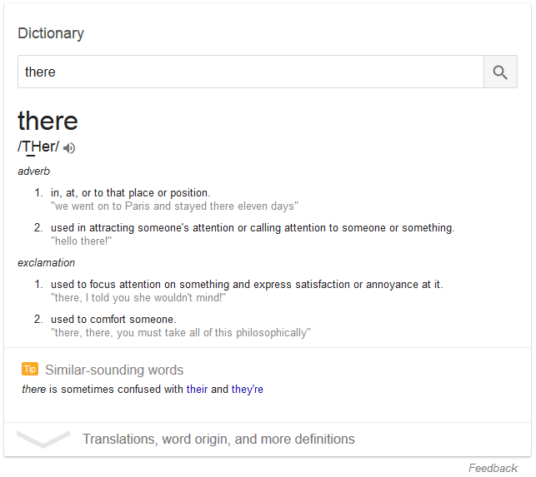Click the magnifying glass search button

click(x=500, y=72)
